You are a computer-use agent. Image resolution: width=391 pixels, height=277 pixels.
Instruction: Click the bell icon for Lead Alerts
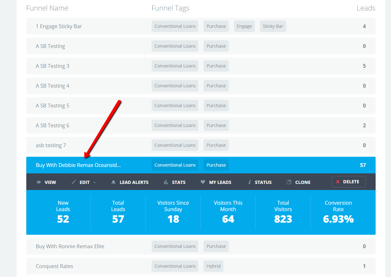pyautogui.click(x=113, y=182)
